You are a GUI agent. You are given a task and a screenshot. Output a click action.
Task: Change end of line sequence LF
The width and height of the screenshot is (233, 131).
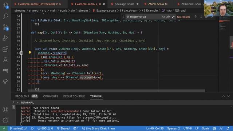tap(197, 128)
